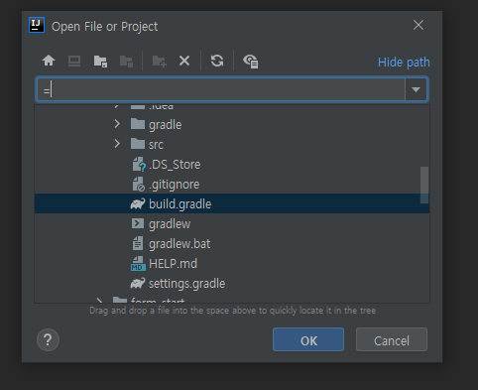Click the vertical scrollbar thumb in file tree

coord(424,185)
